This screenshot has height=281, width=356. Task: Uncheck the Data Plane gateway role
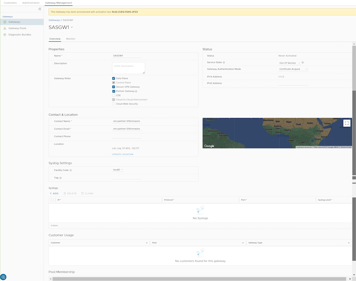click(114, 79)
